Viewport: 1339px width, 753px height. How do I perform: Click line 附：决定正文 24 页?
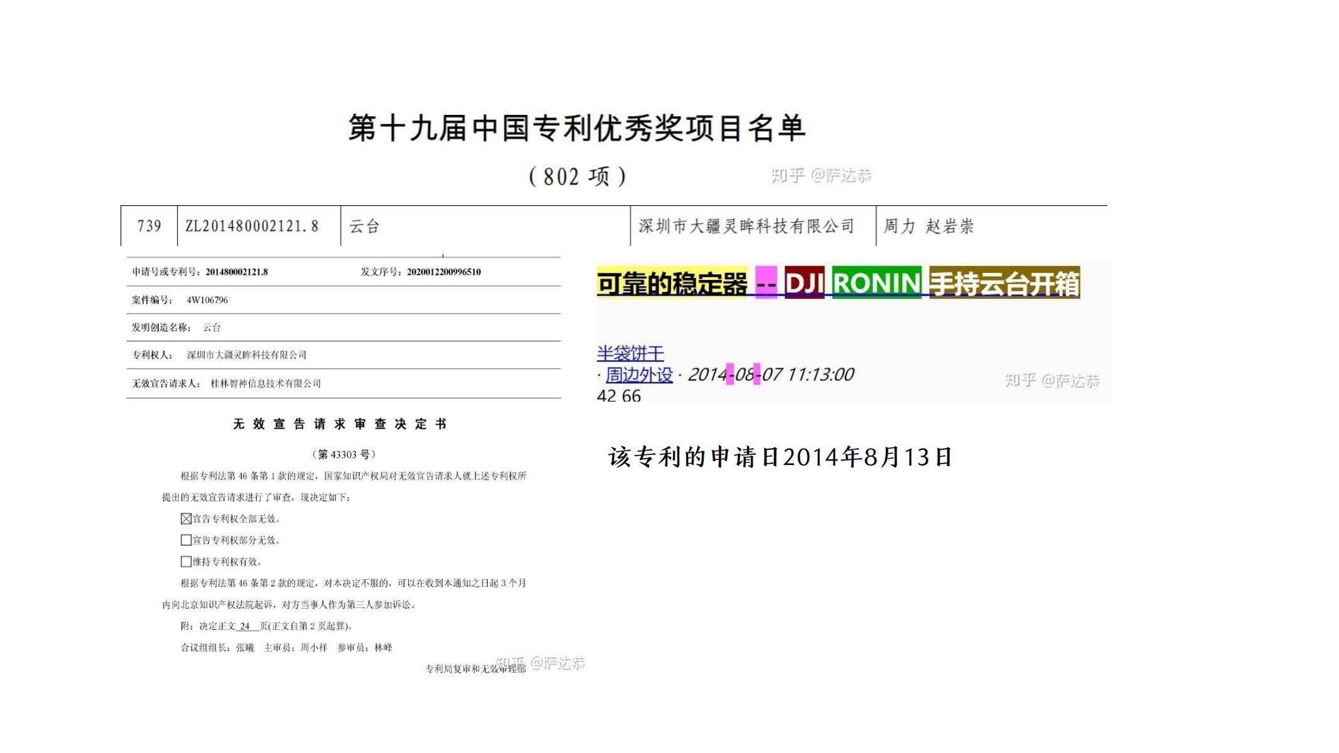tap(267, 626)
